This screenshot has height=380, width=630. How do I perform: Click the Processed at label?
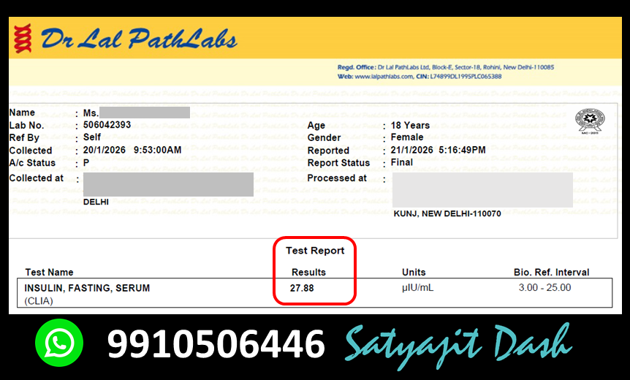pyautogui.click(x=337, y=178)
